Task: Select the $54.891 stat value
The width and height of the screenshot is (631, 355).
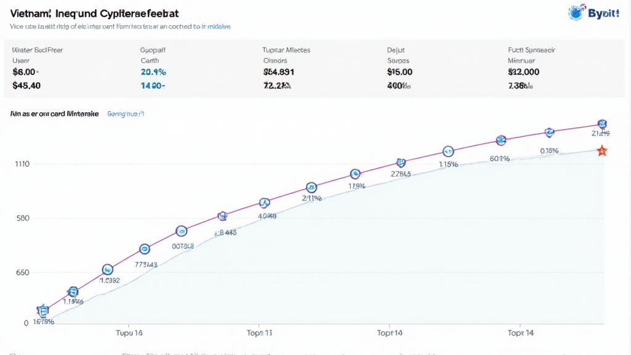Action: [278, 71]
